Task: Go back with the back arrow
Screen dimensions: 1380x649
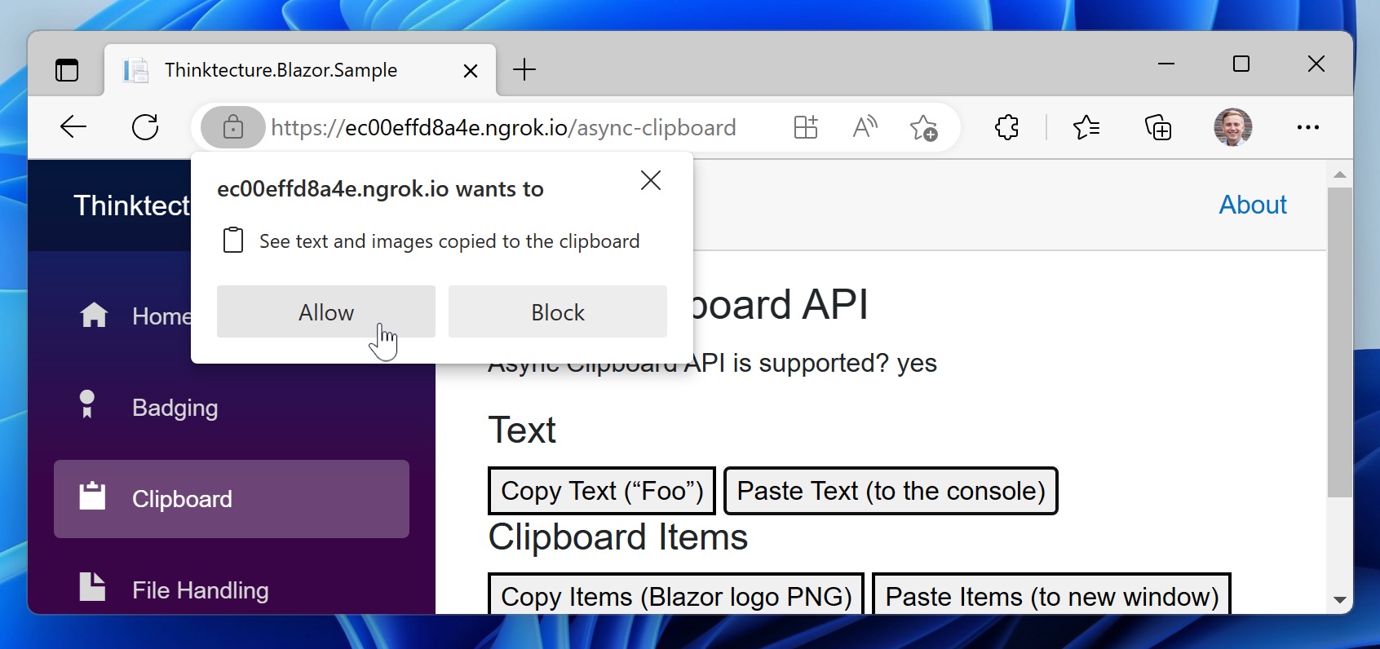Action: tap(73, 127)
